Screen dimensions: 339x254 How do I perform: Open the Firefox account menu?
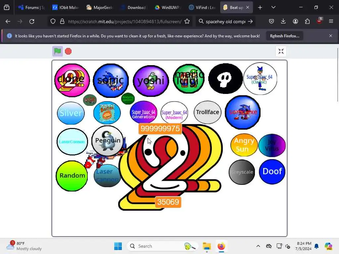295,21
